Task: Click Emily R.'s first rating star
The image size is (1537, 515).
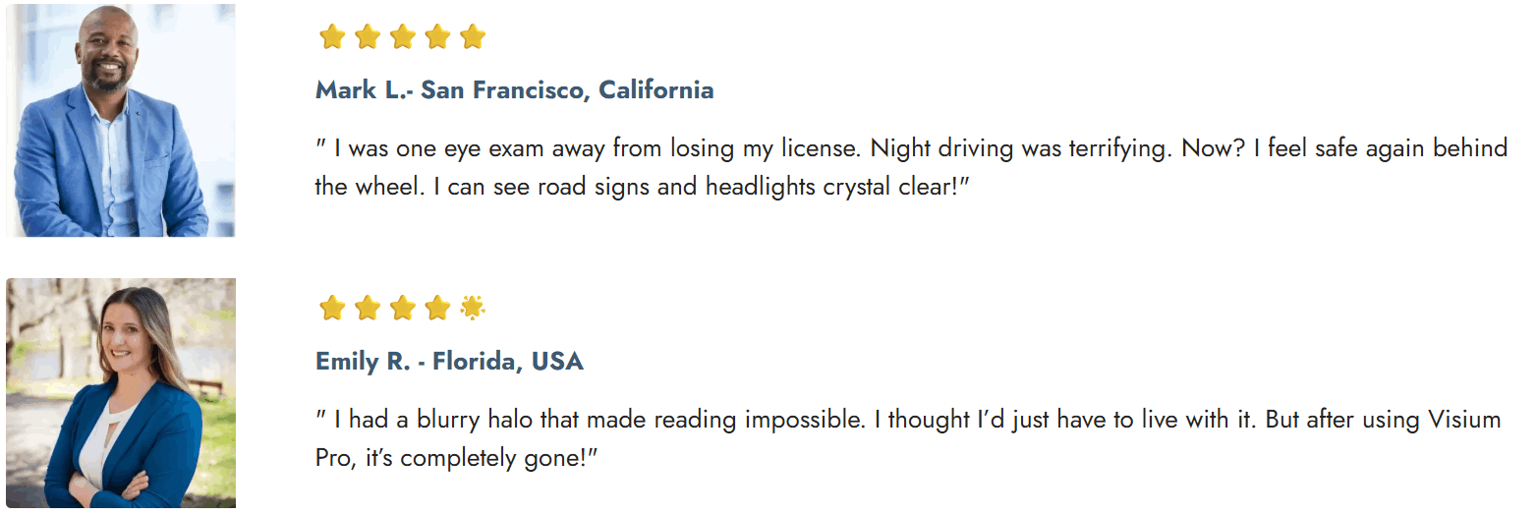Action: point(332,309)
